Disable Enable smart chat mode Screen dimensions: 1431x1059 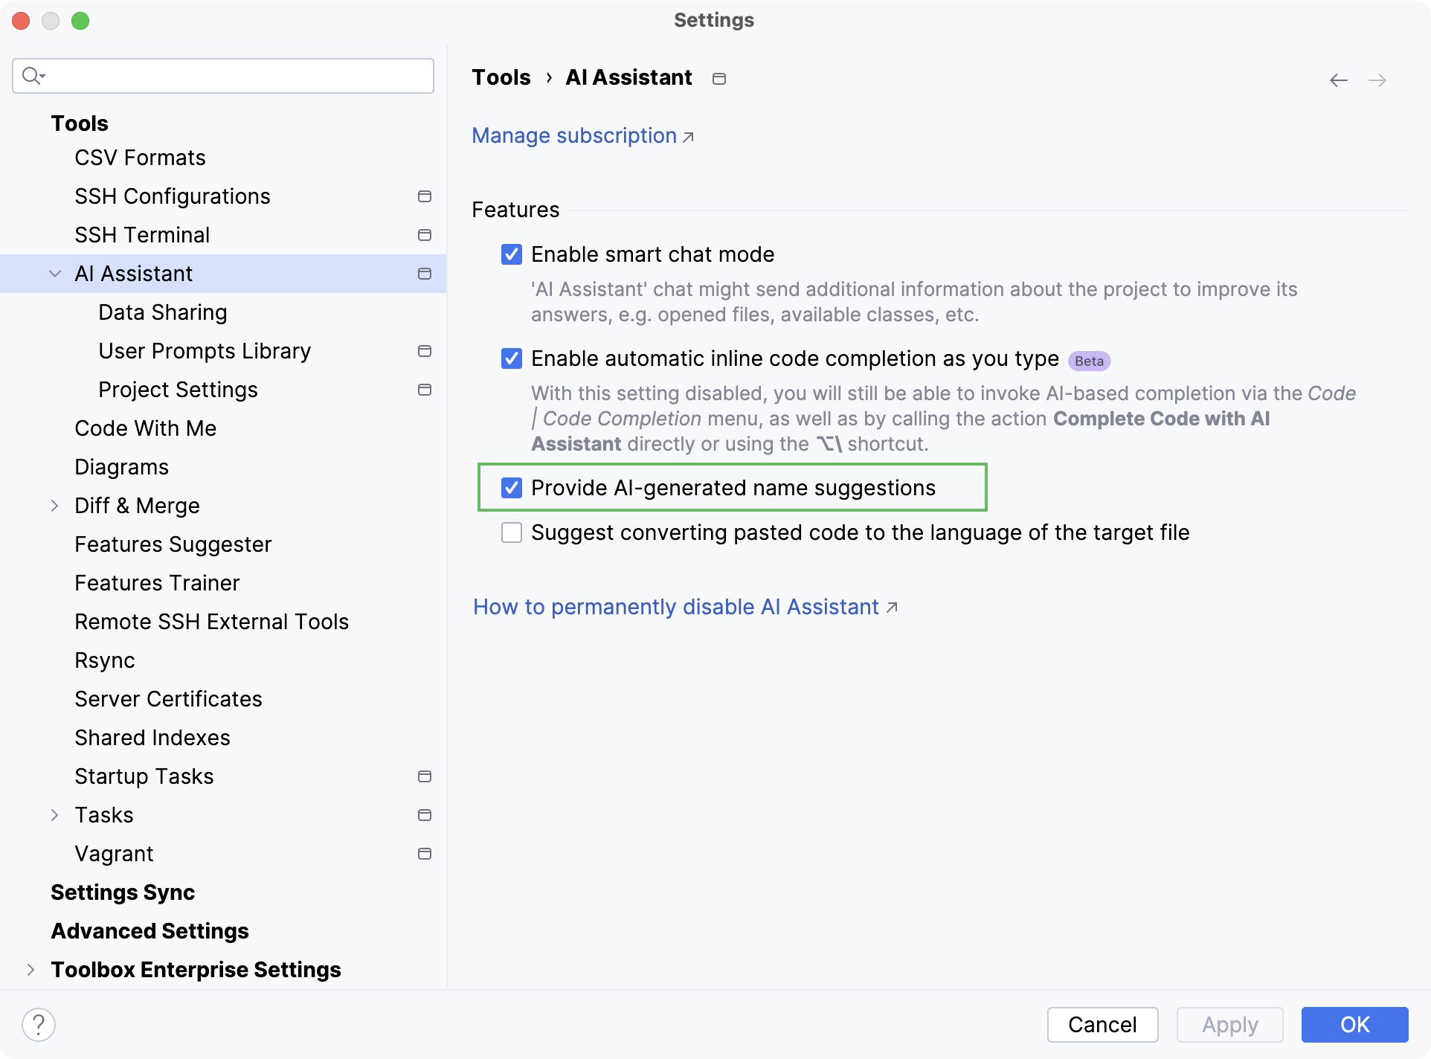point(511,254)
